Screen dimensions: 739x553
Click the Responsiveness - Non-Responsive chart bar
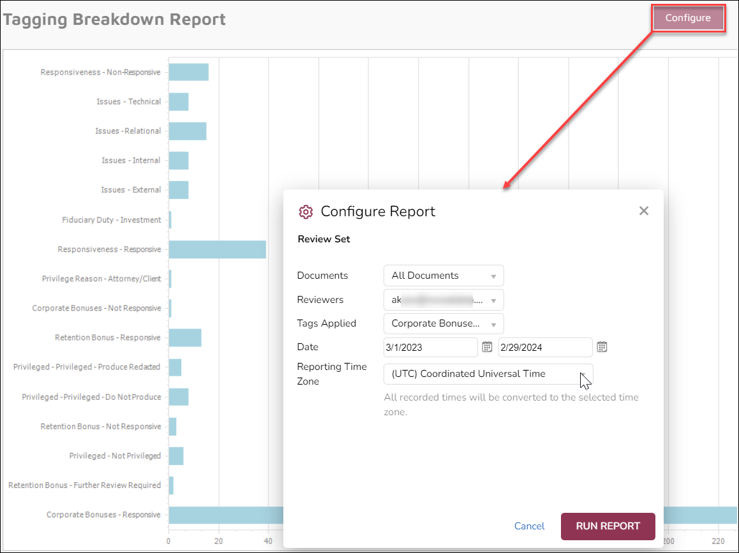tap(188, 72)
